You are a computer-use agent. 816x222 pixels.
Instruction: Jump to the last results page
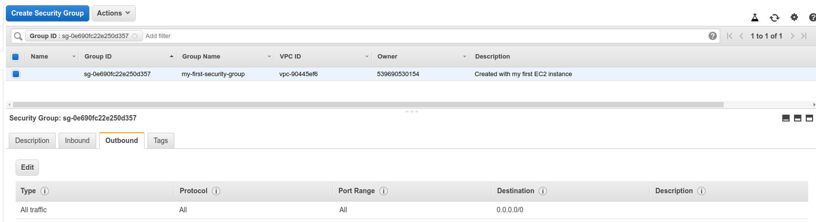(804, 36)
